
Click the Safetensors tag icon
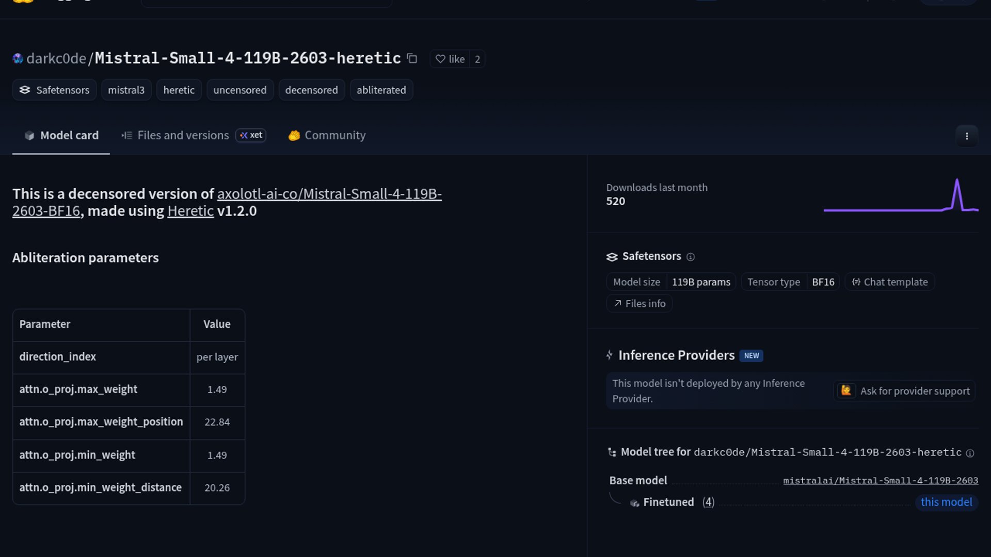tap(25, 90)
